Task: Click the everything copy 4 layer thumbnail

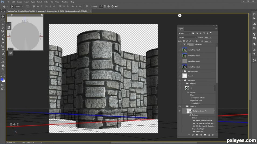Action: (185, 61)
